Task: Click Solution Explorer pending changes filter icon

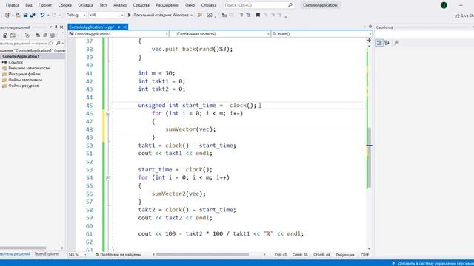Action: [x=27, y=35]
